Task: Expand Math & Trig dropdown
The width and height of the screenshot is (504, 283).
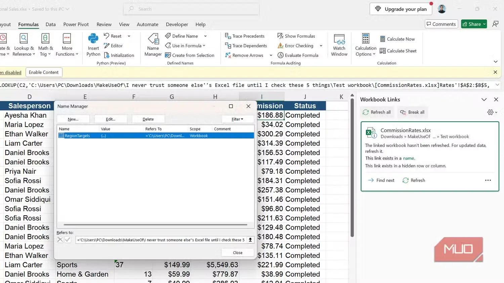Action: [x=45, y=45]
